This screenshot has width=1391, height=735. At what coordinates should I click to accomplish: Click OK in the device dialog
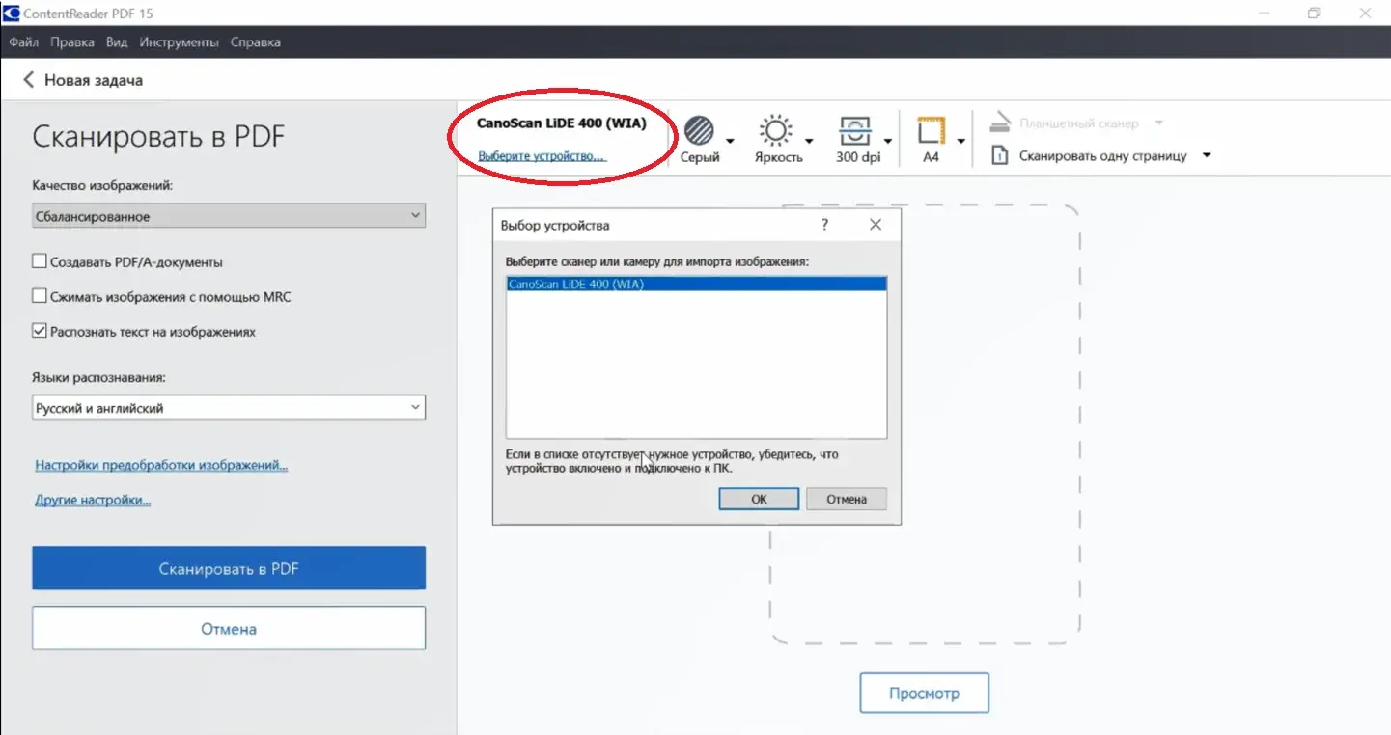point(759,499)
